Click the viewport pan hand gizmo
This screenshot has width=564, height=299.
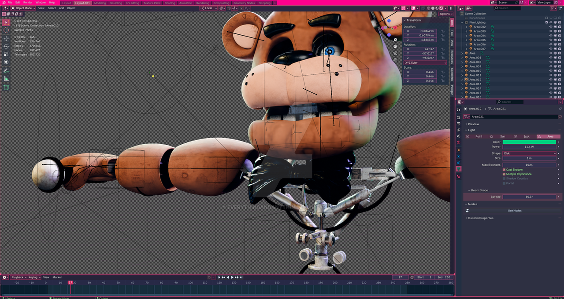[x=395, y=46]
